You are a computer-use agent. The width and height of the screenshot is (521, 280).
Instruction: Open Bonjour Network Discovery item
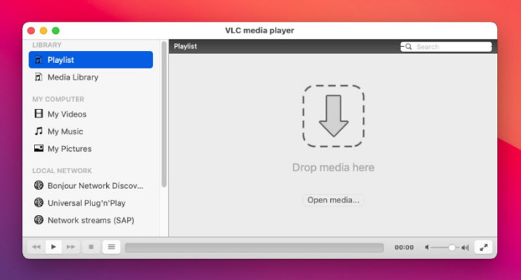point(94,186)
